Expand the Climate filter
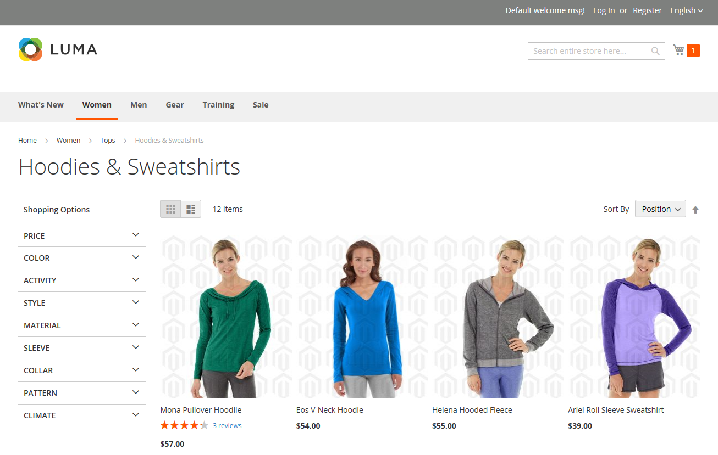Screen dimensions: 718x455 click(x=82, y=415)
